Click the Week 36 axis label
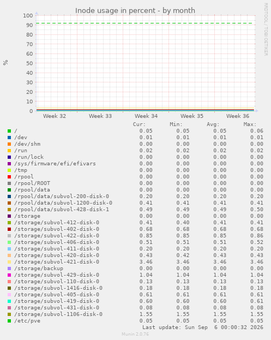 tap(238, 116)
